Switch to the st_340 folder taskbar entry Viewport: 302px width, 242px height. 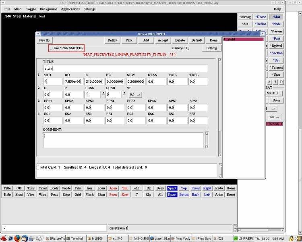click(118, 238)
